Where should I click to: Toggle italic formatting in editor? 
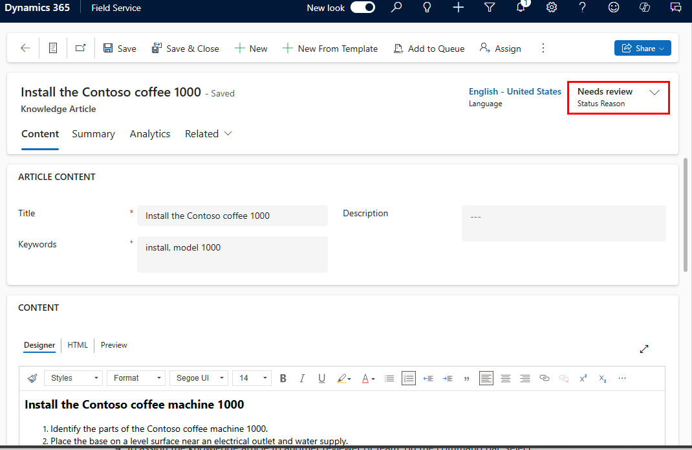click(302, 378)
